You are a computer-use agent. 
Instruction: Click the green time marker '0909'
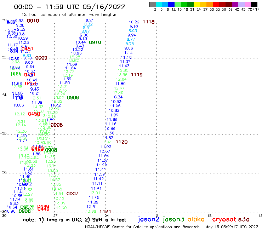[73, 98]
